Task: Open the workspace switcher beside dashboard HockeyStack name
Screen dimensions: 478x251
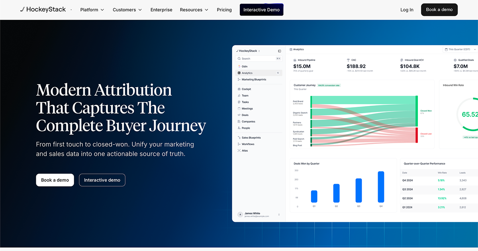Action: tap(259, 51)
